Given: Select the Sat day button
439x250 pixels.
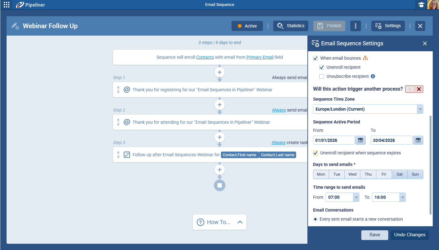Looking at the screenshot, I should point(400,174).
